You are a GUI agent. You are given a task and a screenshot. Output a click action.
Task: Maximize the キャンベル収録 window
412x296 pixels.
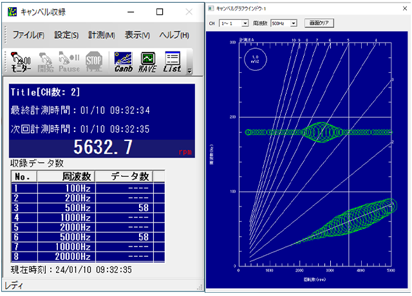point(160,12)
